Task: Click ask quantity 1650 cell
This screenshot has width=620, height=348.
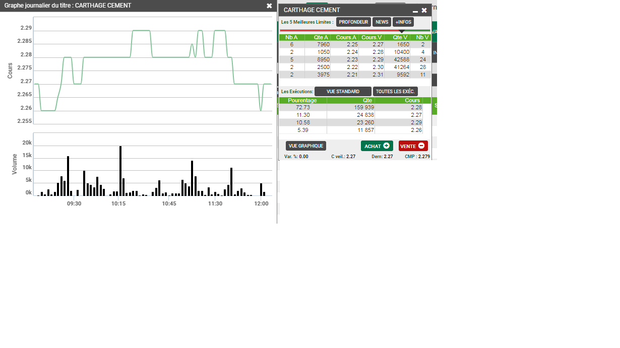Action: click(x=398, y=45)
